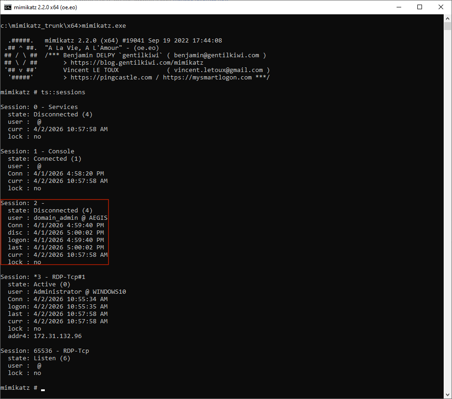Screen dimensions: 452x399
Task: Click the 'Session: 65536 - RDP-Tcp' line
Action: pyautogui.click(x=45, y=351)
